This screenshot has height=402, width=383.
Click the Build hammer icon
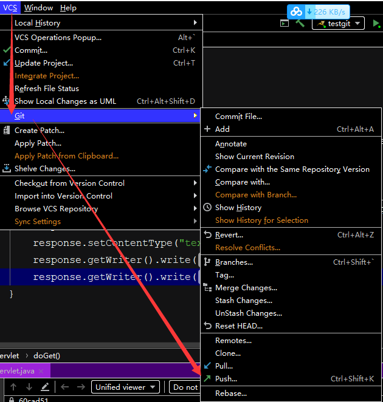[x=300, y=23]
